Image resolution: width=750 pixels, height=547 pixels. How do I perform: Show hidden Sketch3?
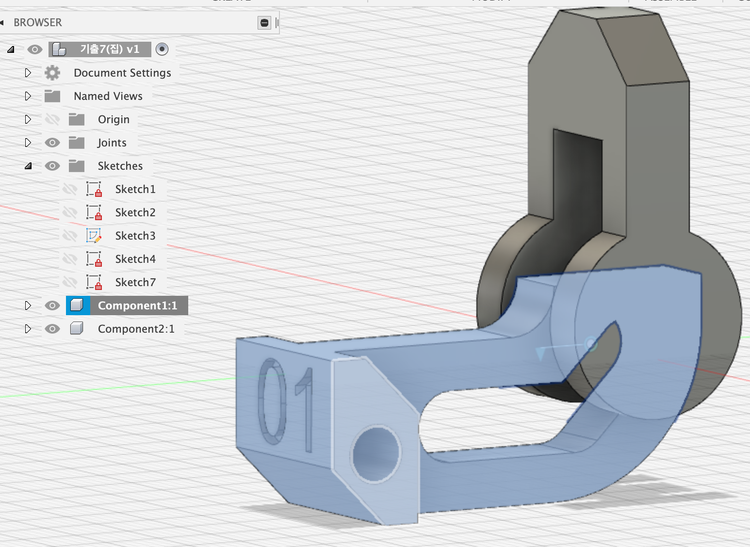(70, 236)
